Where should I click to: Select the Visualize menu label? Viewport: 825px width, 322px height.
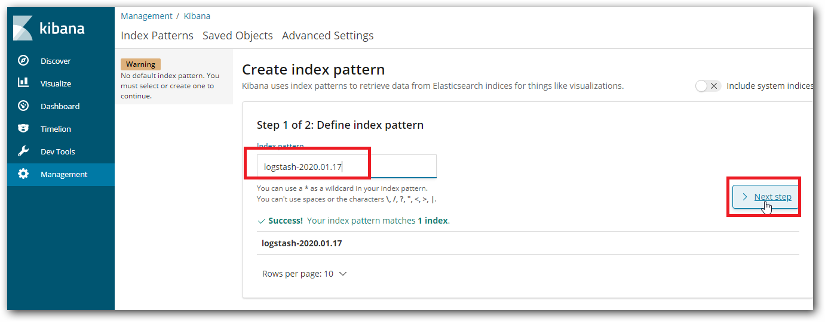pyautogui.click(x=56, y=83)
